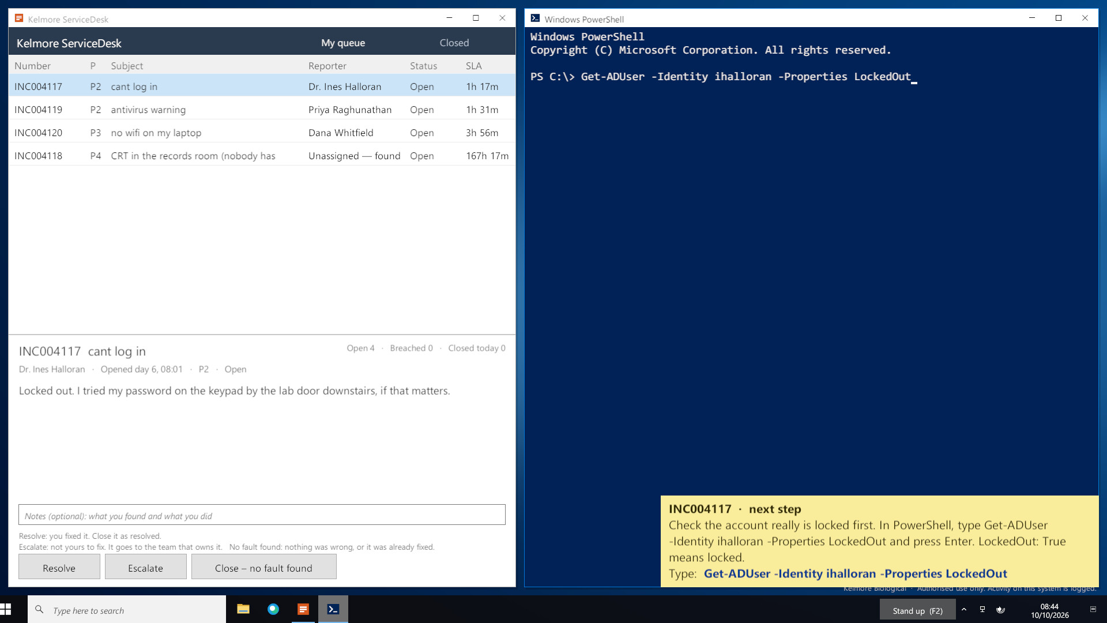Sort by the Status column header

[424, 66]
